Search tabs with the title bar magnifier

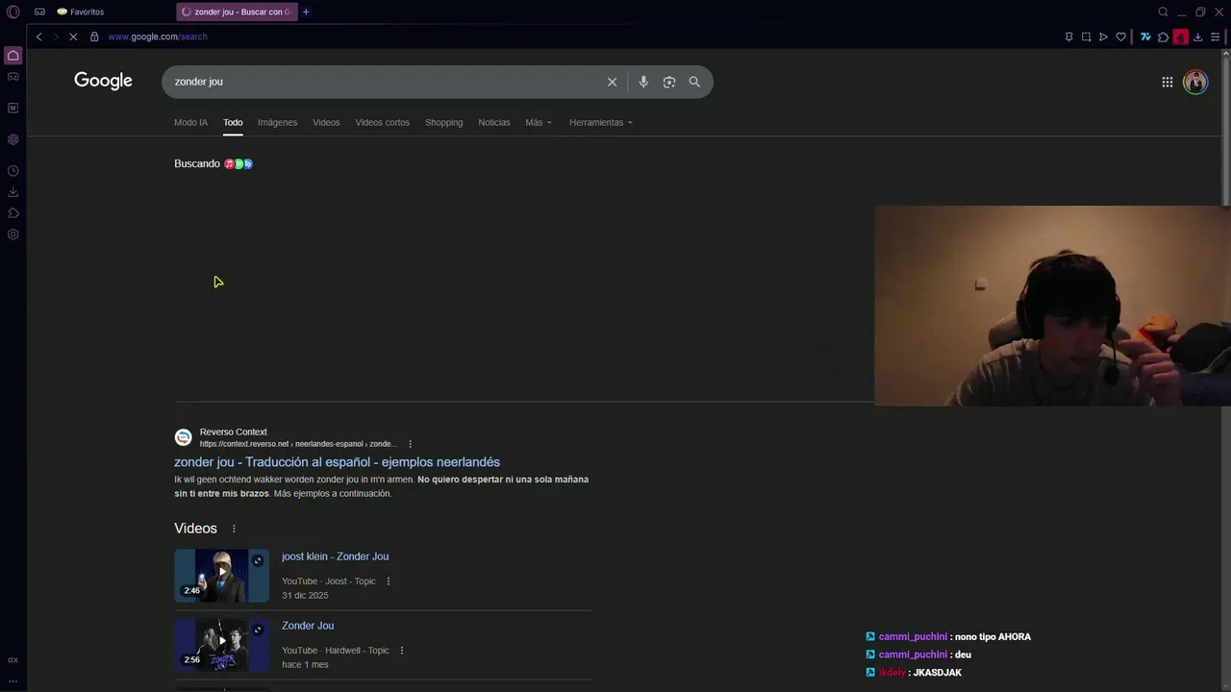point(1163,12)
